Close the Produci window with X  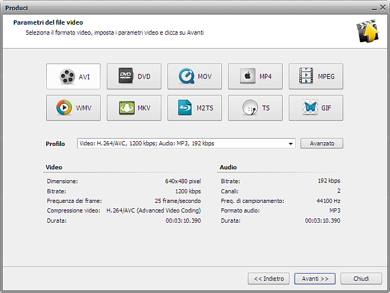(383, 8)
